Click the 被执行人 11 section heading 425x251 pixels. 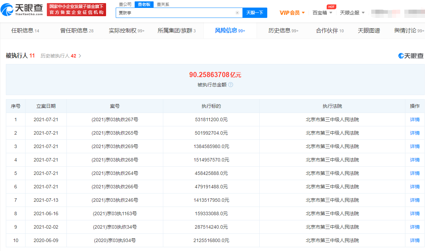tap(20, 55)
